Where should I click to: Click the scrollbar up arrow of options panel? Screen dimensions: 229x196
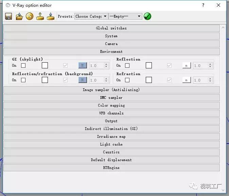pyautogui.click(x=223, y=27)
